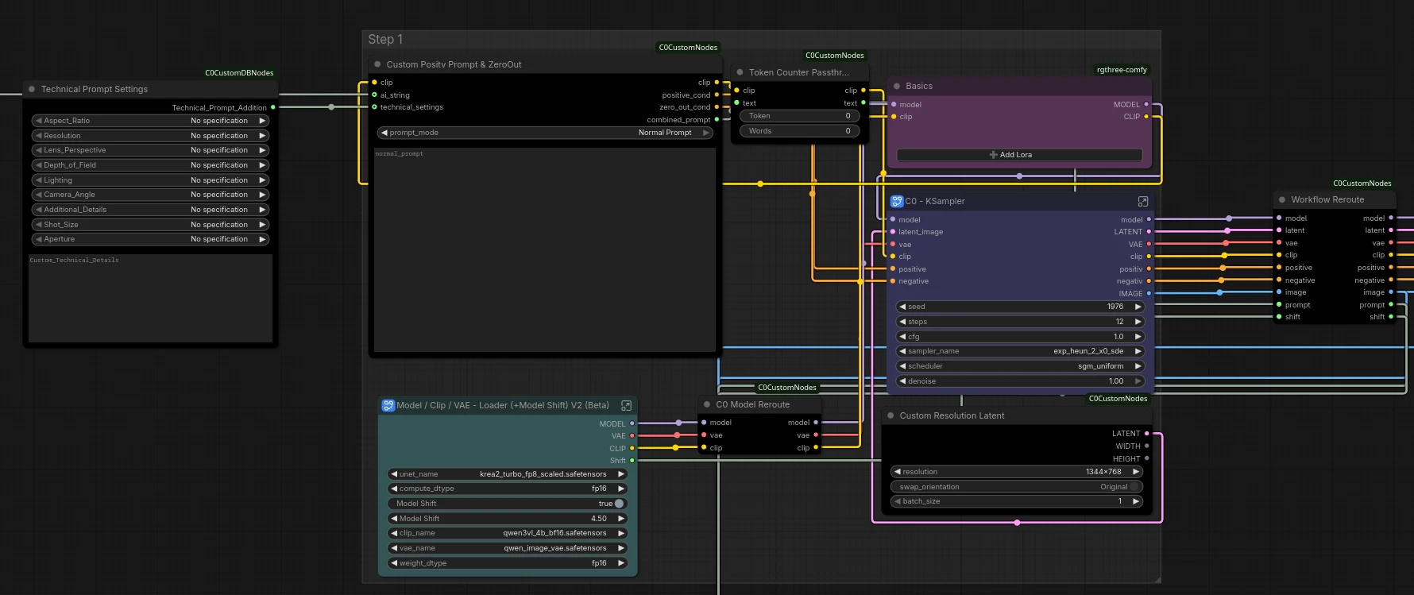Click the Basics node MODEL output socket
This screenshot has height=595, width=1414.
[1146, 104]
